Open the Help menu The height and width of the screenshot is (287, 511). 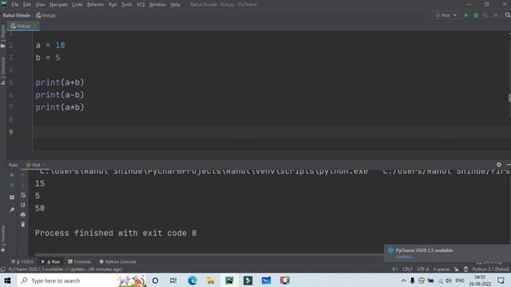point(176,5)
